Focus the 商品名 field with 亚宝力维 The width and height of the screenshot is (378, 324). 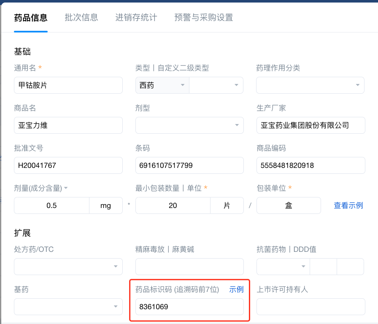point(68,125)
